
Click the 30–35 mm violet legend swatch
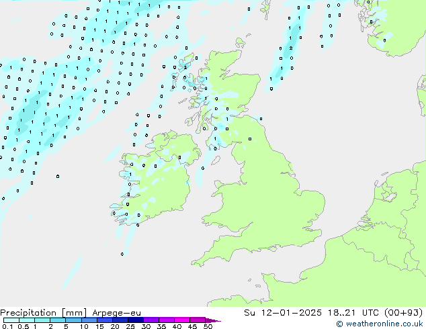(x=151, y=320)
